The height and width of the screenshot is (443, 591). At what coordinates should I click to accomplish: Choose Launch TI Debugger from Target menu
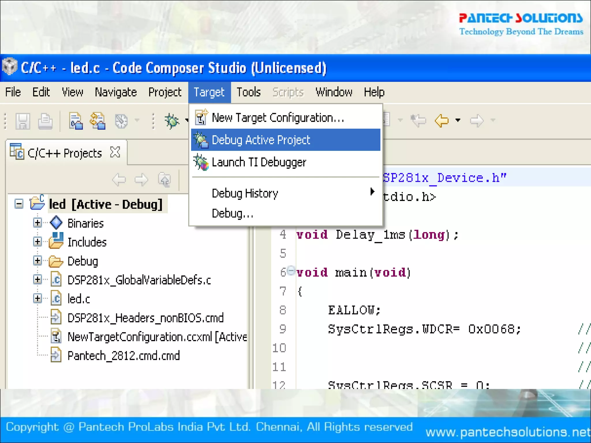259,162
